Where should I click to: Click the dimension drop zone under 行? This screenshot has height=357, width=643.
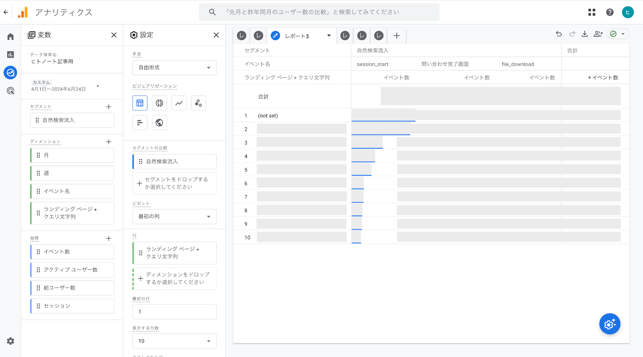click(x=174, y=279)
